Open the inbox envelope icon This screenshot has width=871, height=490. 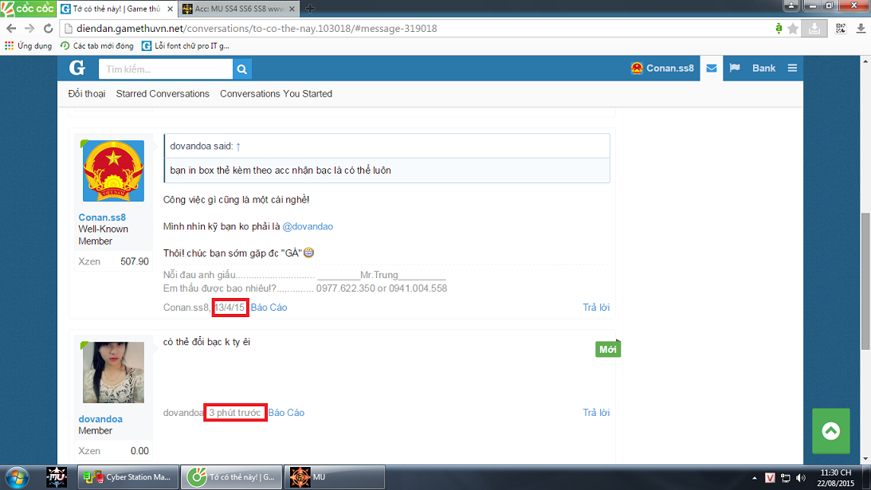712,69
